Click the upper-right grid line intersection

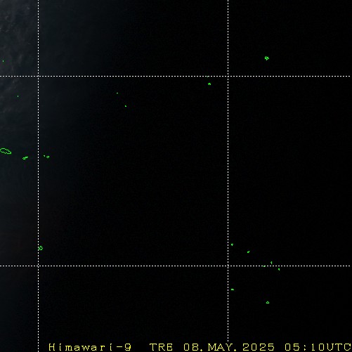[x=228, y=76]
